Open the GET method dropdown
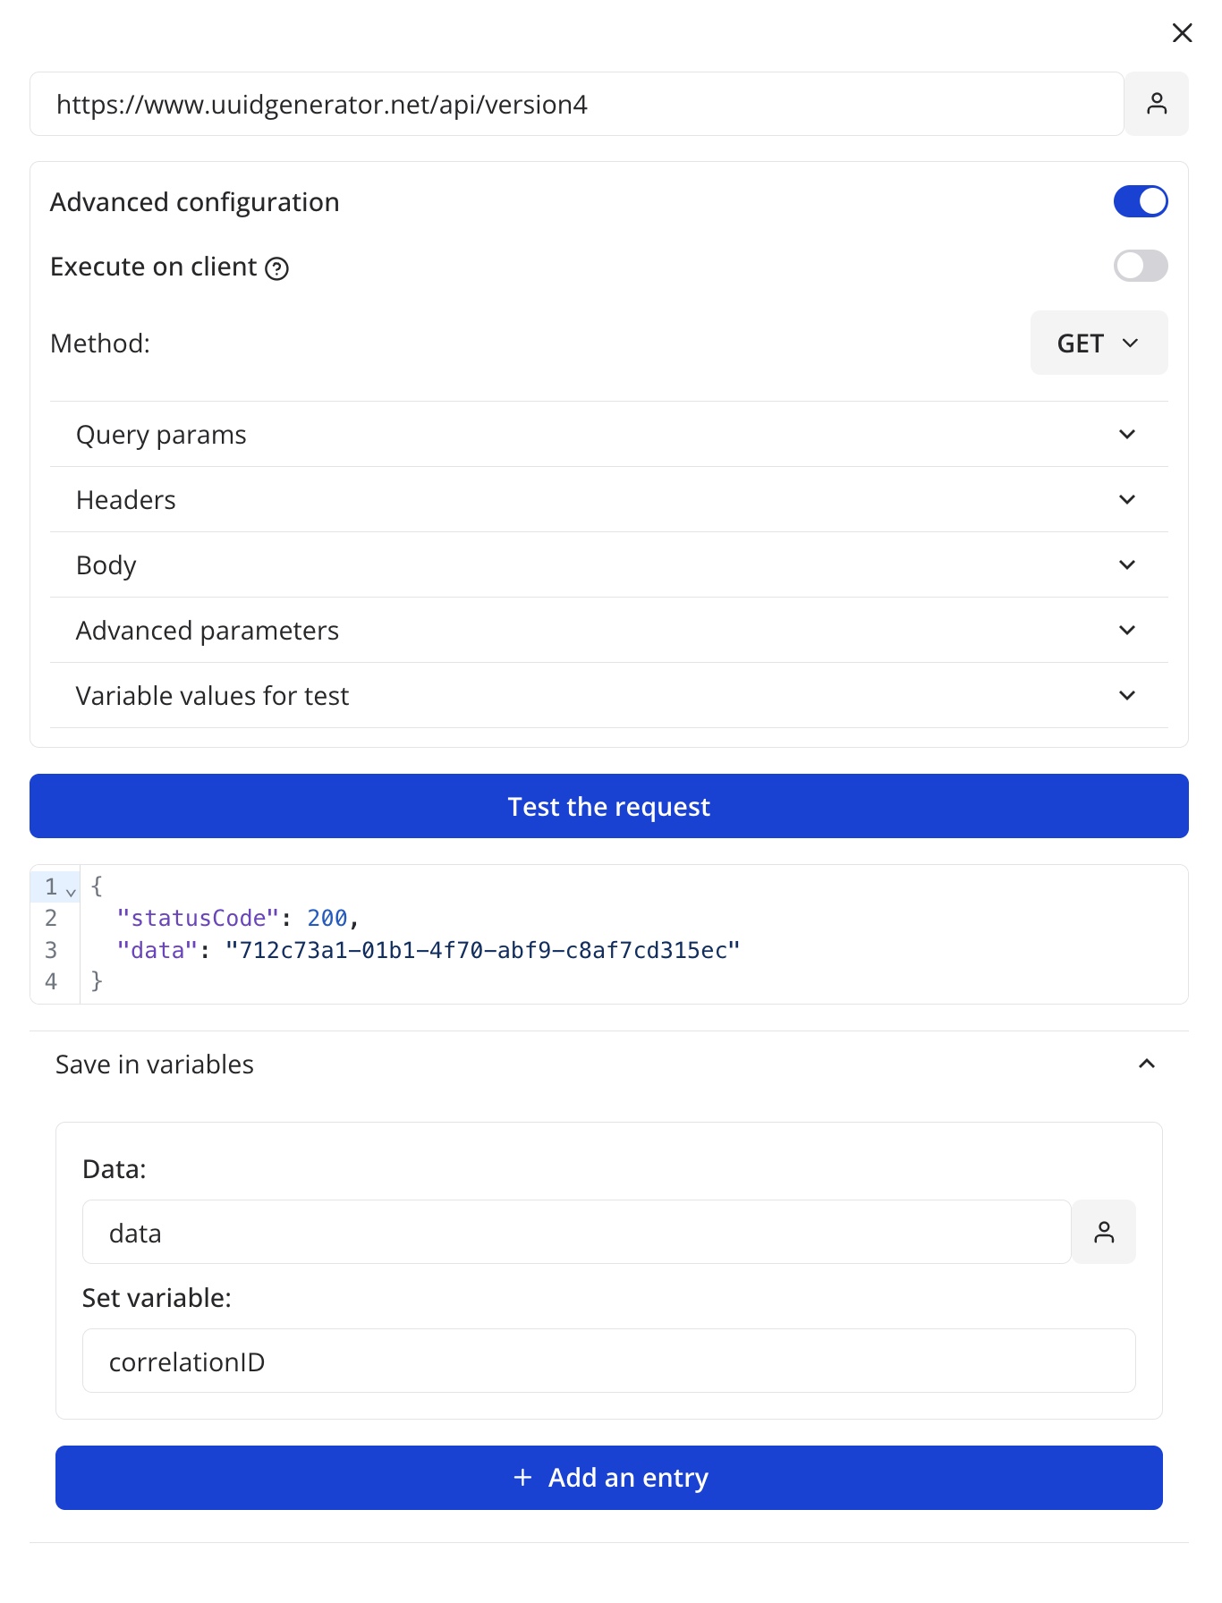 (x=1099, y=343)
